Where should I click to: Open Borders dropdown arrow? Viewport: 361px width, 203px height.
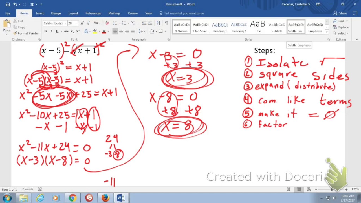click(165, 31)
